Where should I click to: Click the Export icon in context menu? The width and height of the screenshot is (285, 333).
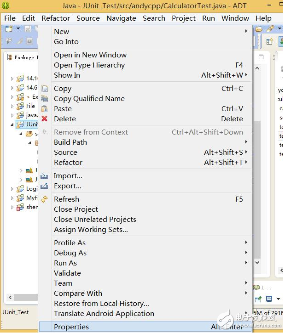[45, 186]
